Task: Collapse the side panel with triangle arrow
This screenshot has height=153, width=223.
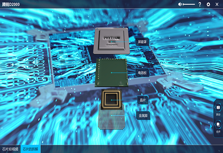Action: (x=211, y=126)
